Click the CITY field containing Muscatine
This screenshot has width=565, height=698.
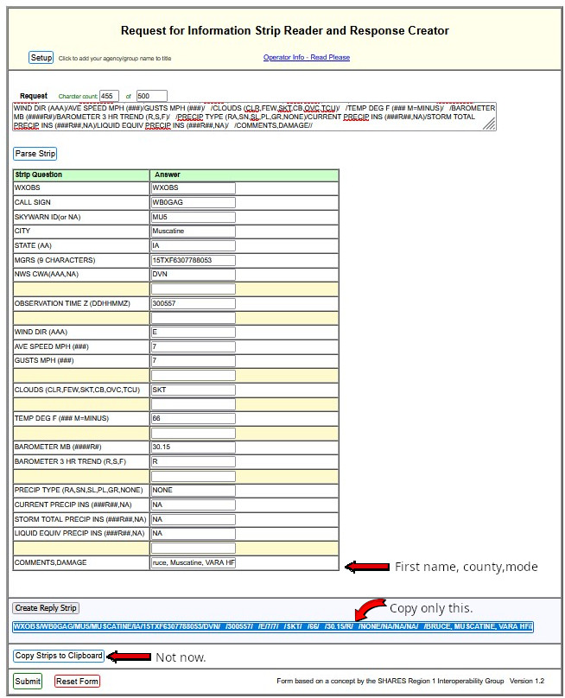193,232
